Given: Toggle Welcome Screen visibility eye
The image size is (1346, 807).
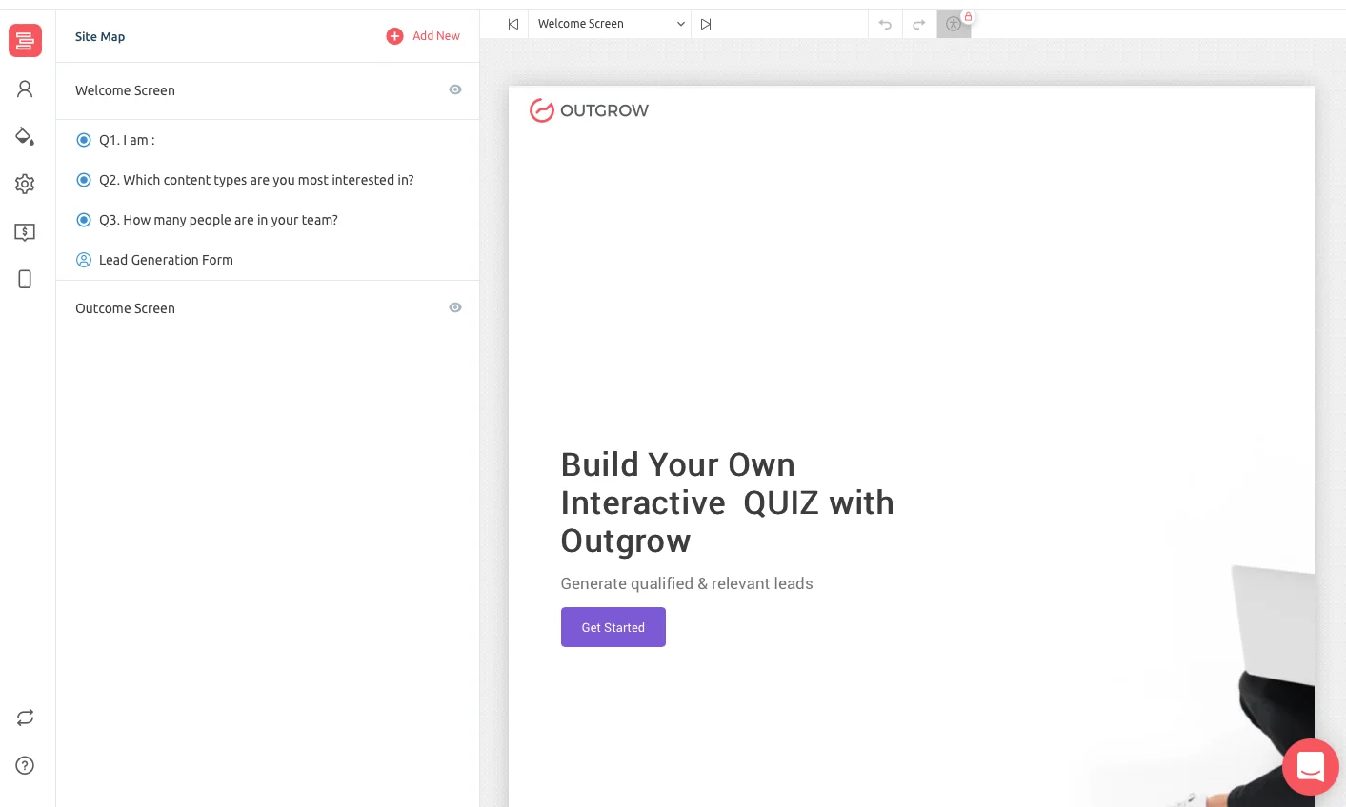Looking at the screenshot, I should [x=455, y=89].
